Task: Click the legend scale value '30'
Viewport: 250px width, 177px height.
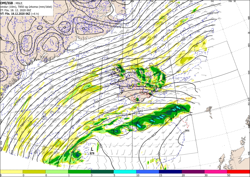Action: coord(206,176)
